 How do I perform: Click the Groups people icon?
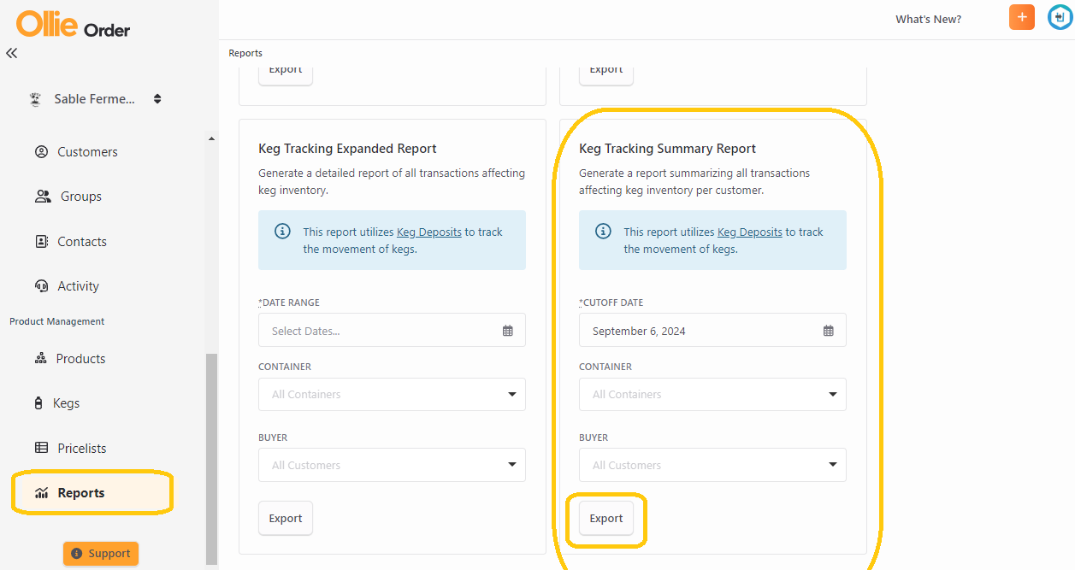point(43,197)
